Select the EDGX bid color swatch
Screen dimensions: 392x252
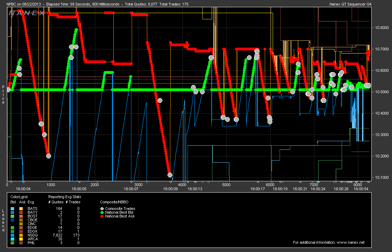point(12,232)
